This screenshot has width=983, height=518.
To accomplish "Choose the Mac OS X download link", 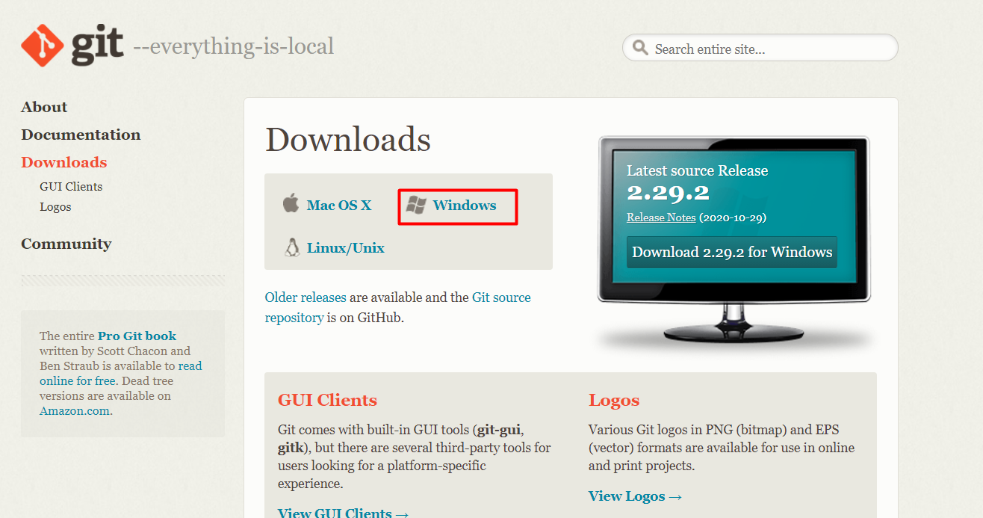I will [x=339, y=205].
